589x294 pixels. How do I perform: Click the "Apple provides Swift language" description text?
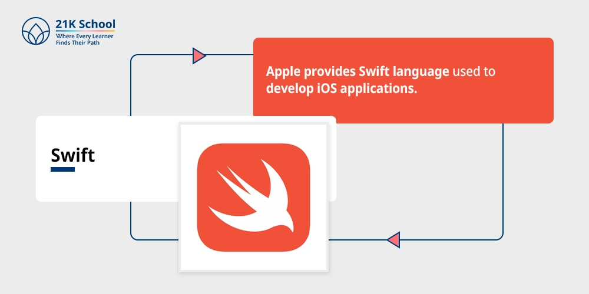(380, 80)
